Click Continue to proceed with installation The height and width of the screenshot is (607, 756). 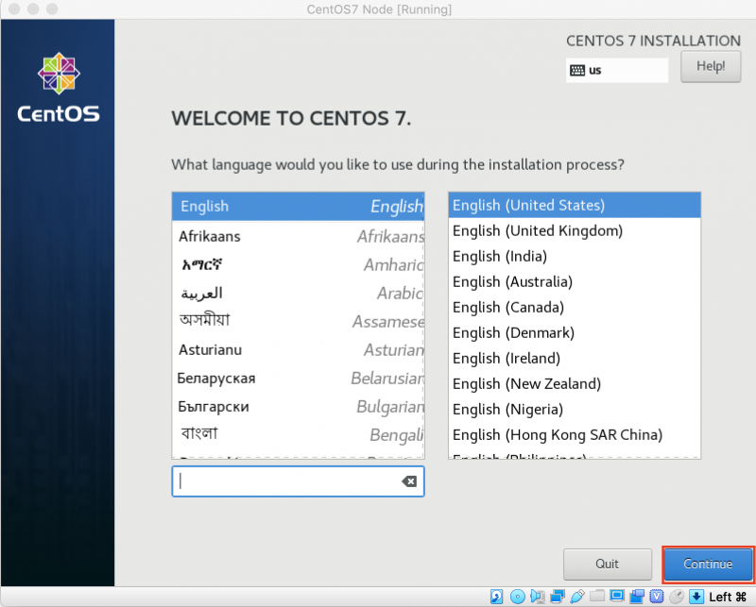click(x=708, y=564)
